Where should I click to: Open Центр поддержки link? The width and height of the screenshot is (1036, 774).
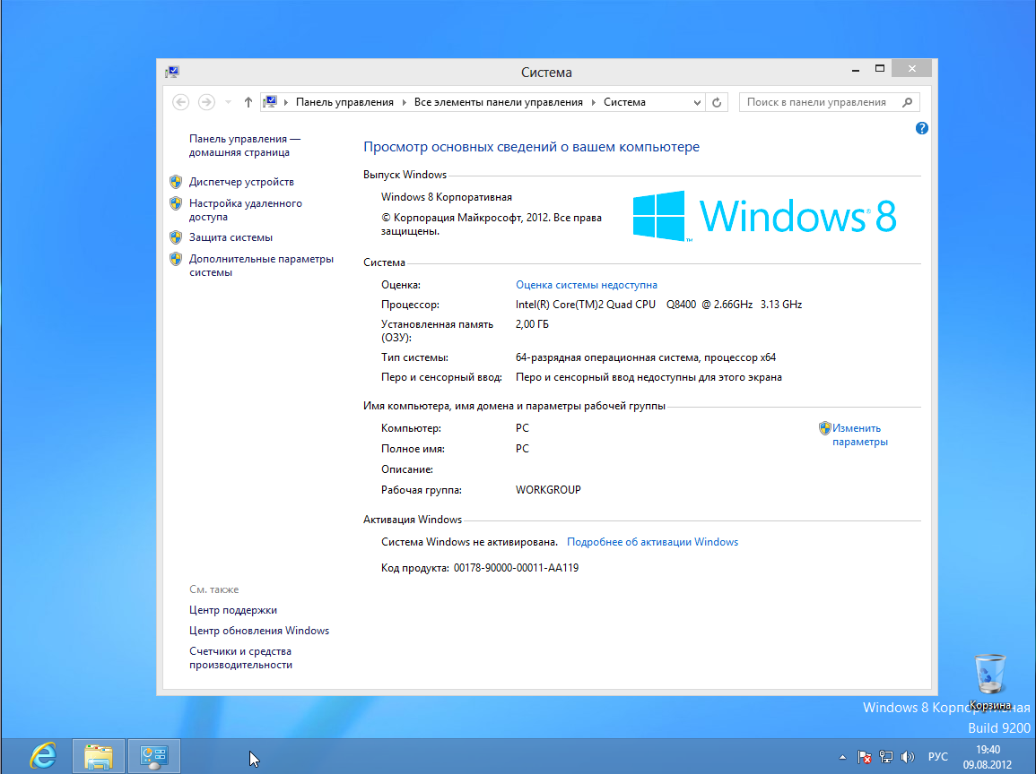[232, 610]
